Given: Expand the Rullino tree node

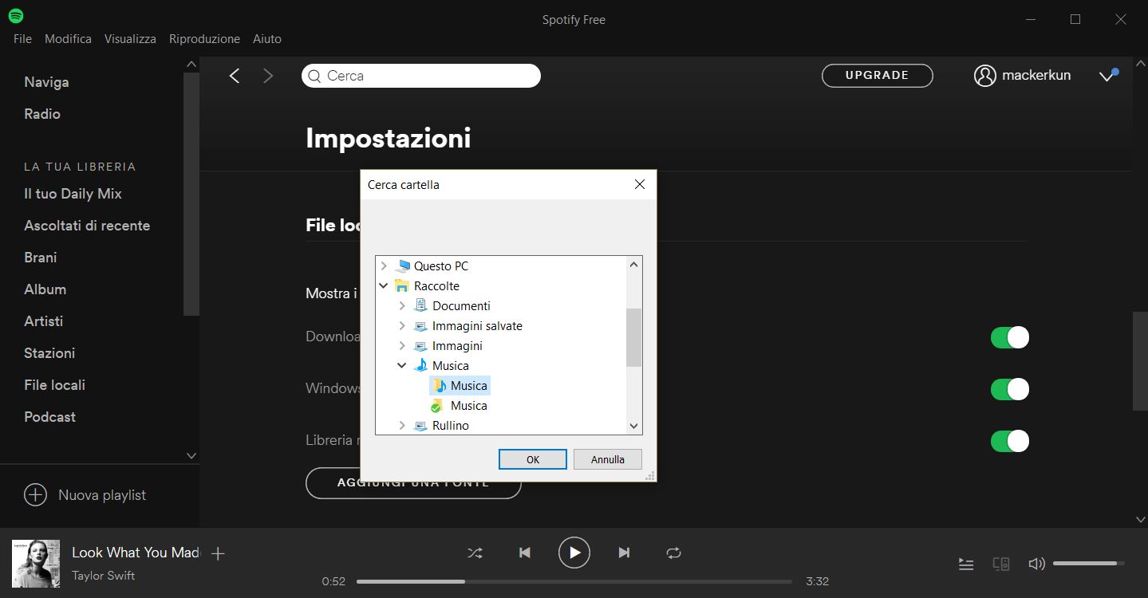Looking at the screenshot, I should (402, 426).
